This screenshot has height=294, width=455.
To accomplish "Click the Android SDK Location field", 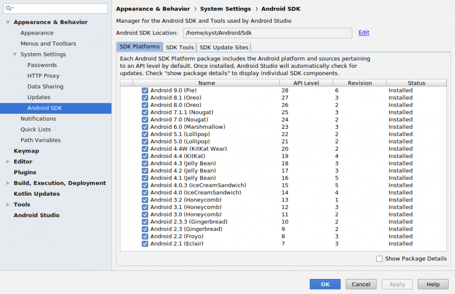I will click(268, 33).
